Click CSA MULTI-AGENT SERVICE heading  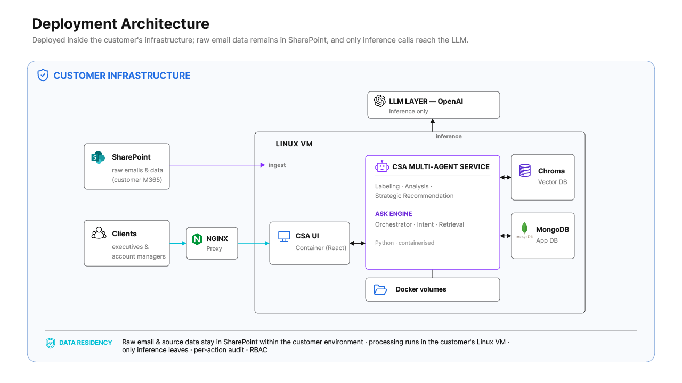(441, 167)
